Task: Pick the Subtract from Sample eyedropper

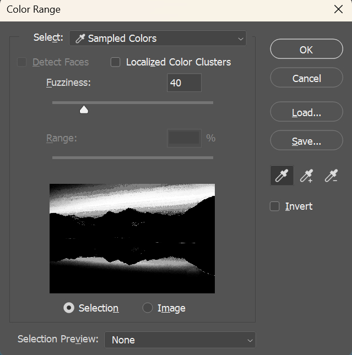Action: (x=331, y=176)
